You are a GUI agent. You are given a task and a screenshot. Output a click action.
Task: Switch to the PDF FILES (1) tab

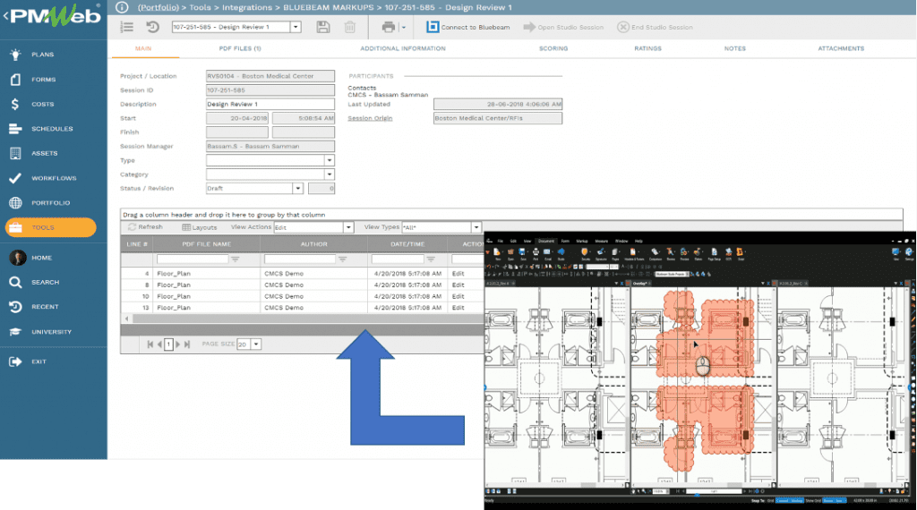point(240,48)
